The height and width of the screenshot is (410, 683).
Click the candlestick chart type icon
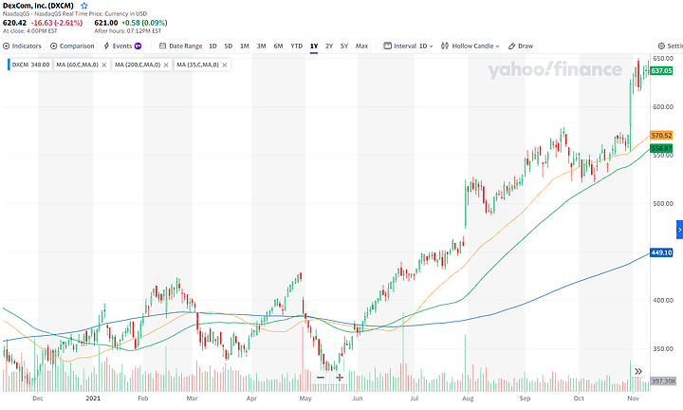point(445,46)
